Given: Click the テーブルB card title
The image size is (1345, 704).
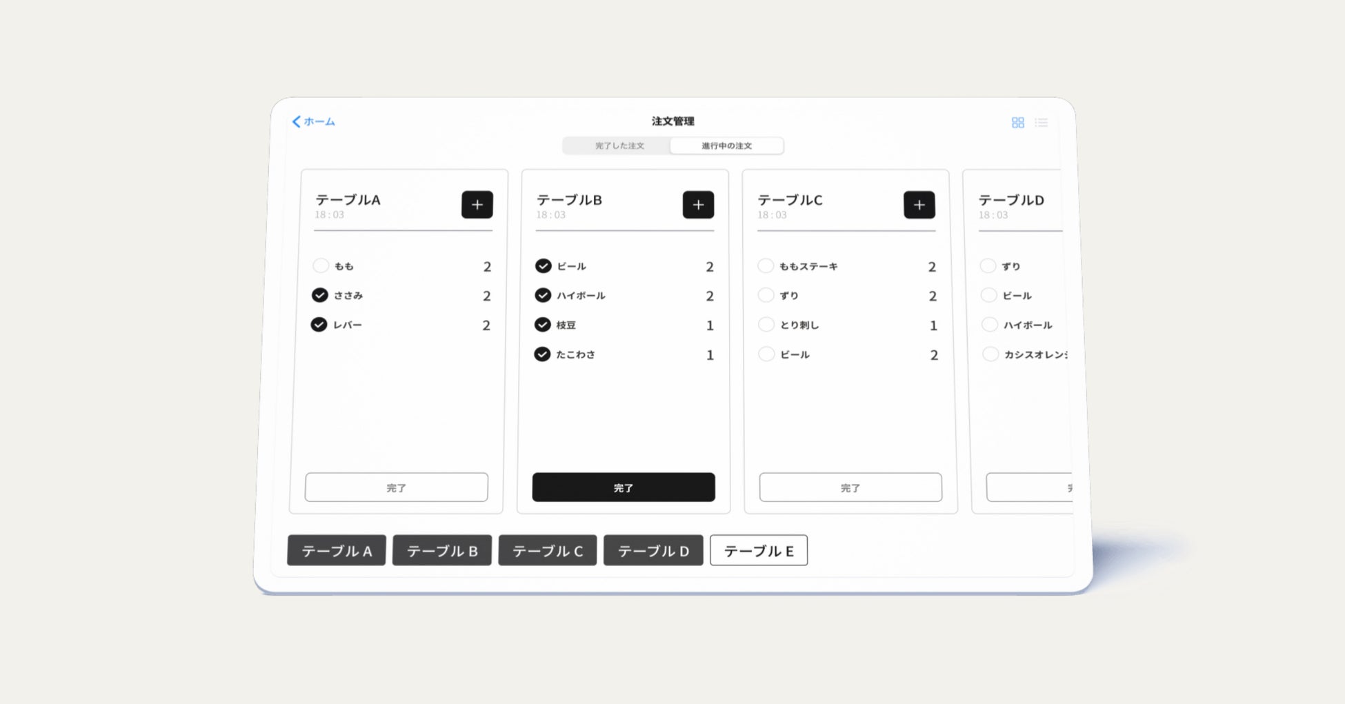Looking at the screenshot, I should [x=570, y=200].
